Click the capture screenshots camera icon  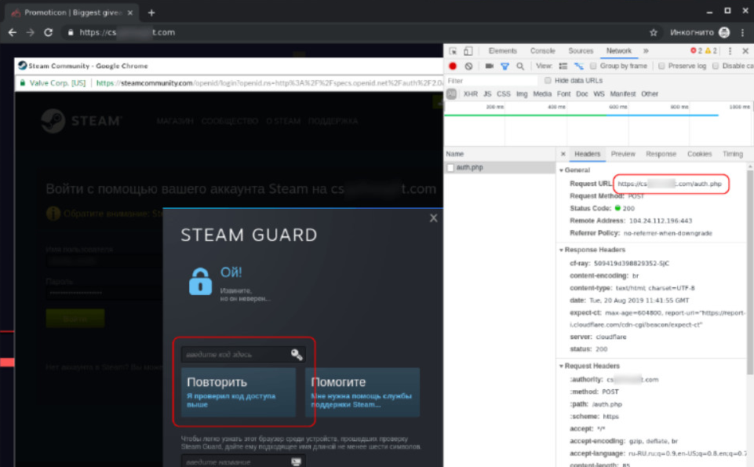tap(489, 66)
